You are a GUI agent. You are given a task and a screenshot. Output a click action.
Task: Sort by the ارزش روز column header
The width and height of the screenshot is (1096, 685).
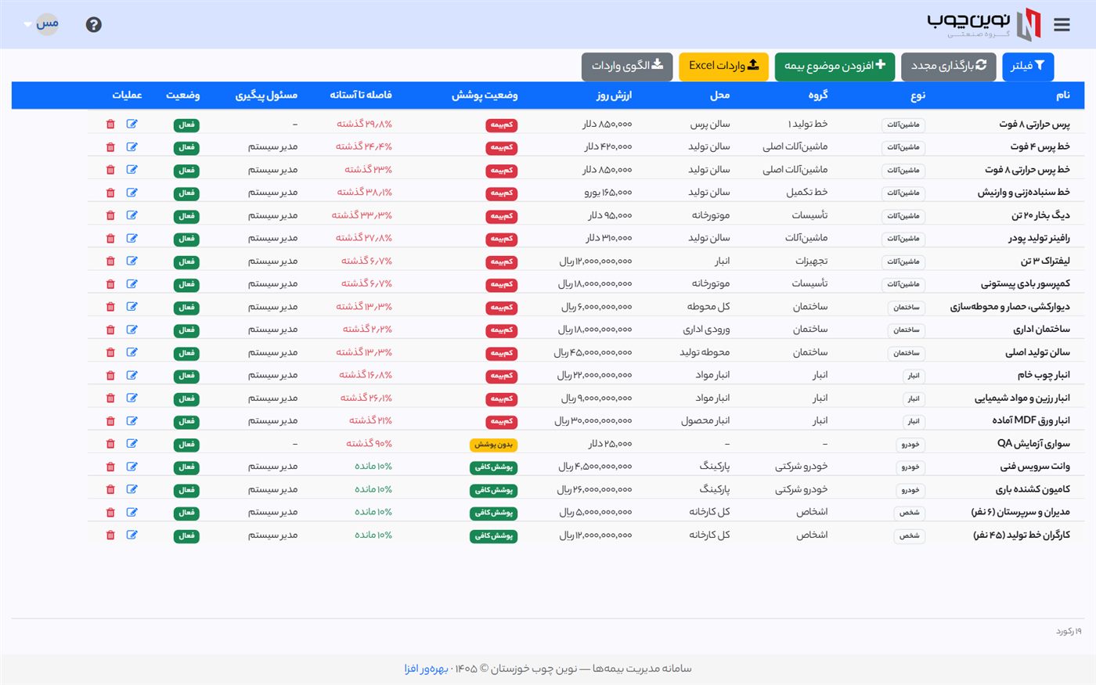point(613,96)
